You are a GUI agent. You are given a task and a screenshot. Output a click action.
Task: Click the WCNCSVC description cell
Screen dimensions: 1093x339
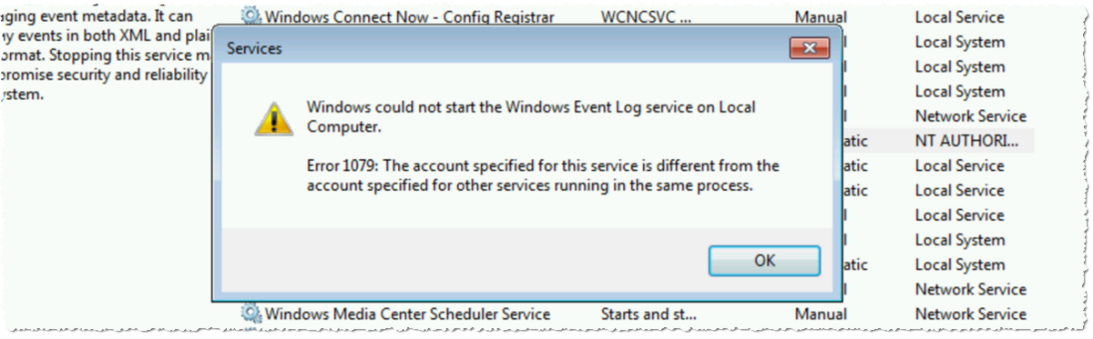point(646,17)
